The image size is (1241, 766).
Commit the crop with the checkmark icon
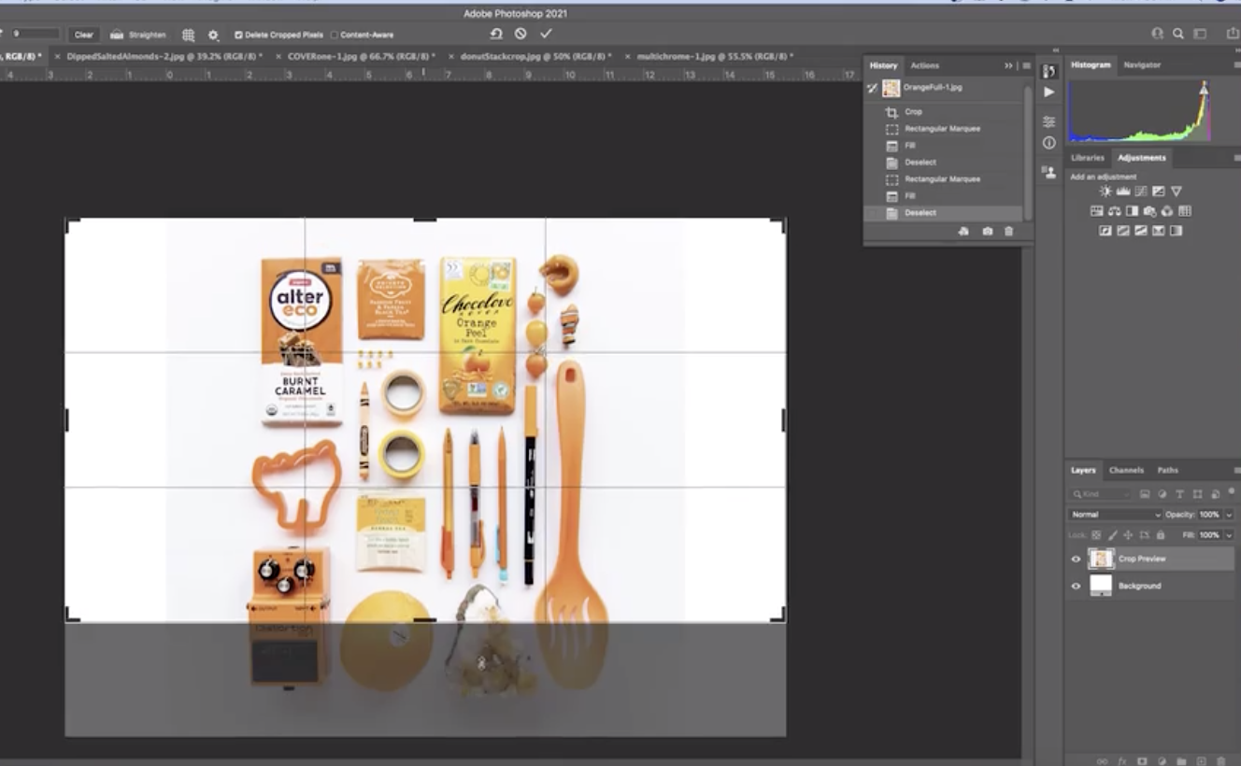point(546,34)
